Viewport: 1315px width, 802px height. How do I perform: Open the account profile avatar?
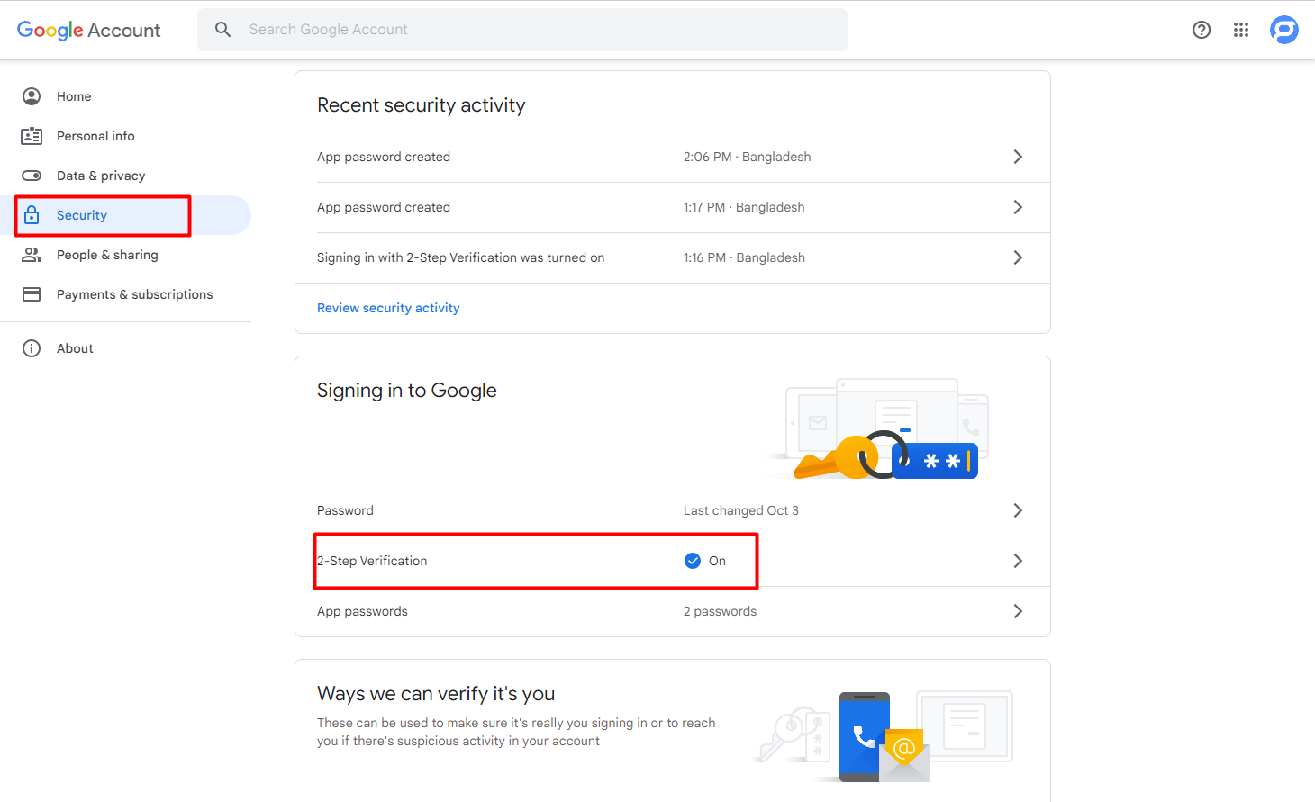coord(1284,30)
